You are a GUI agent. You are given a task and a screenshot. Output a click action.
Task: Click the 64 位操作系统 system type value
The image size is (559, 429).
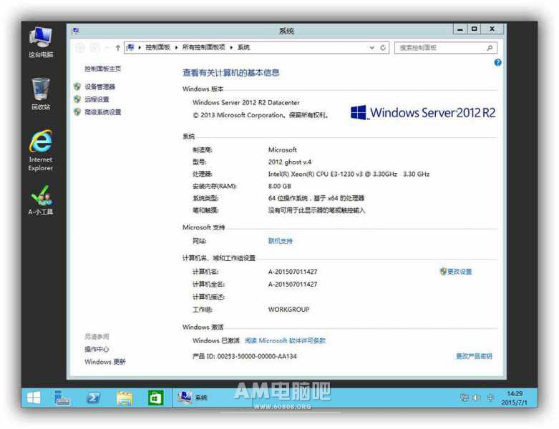316,198
